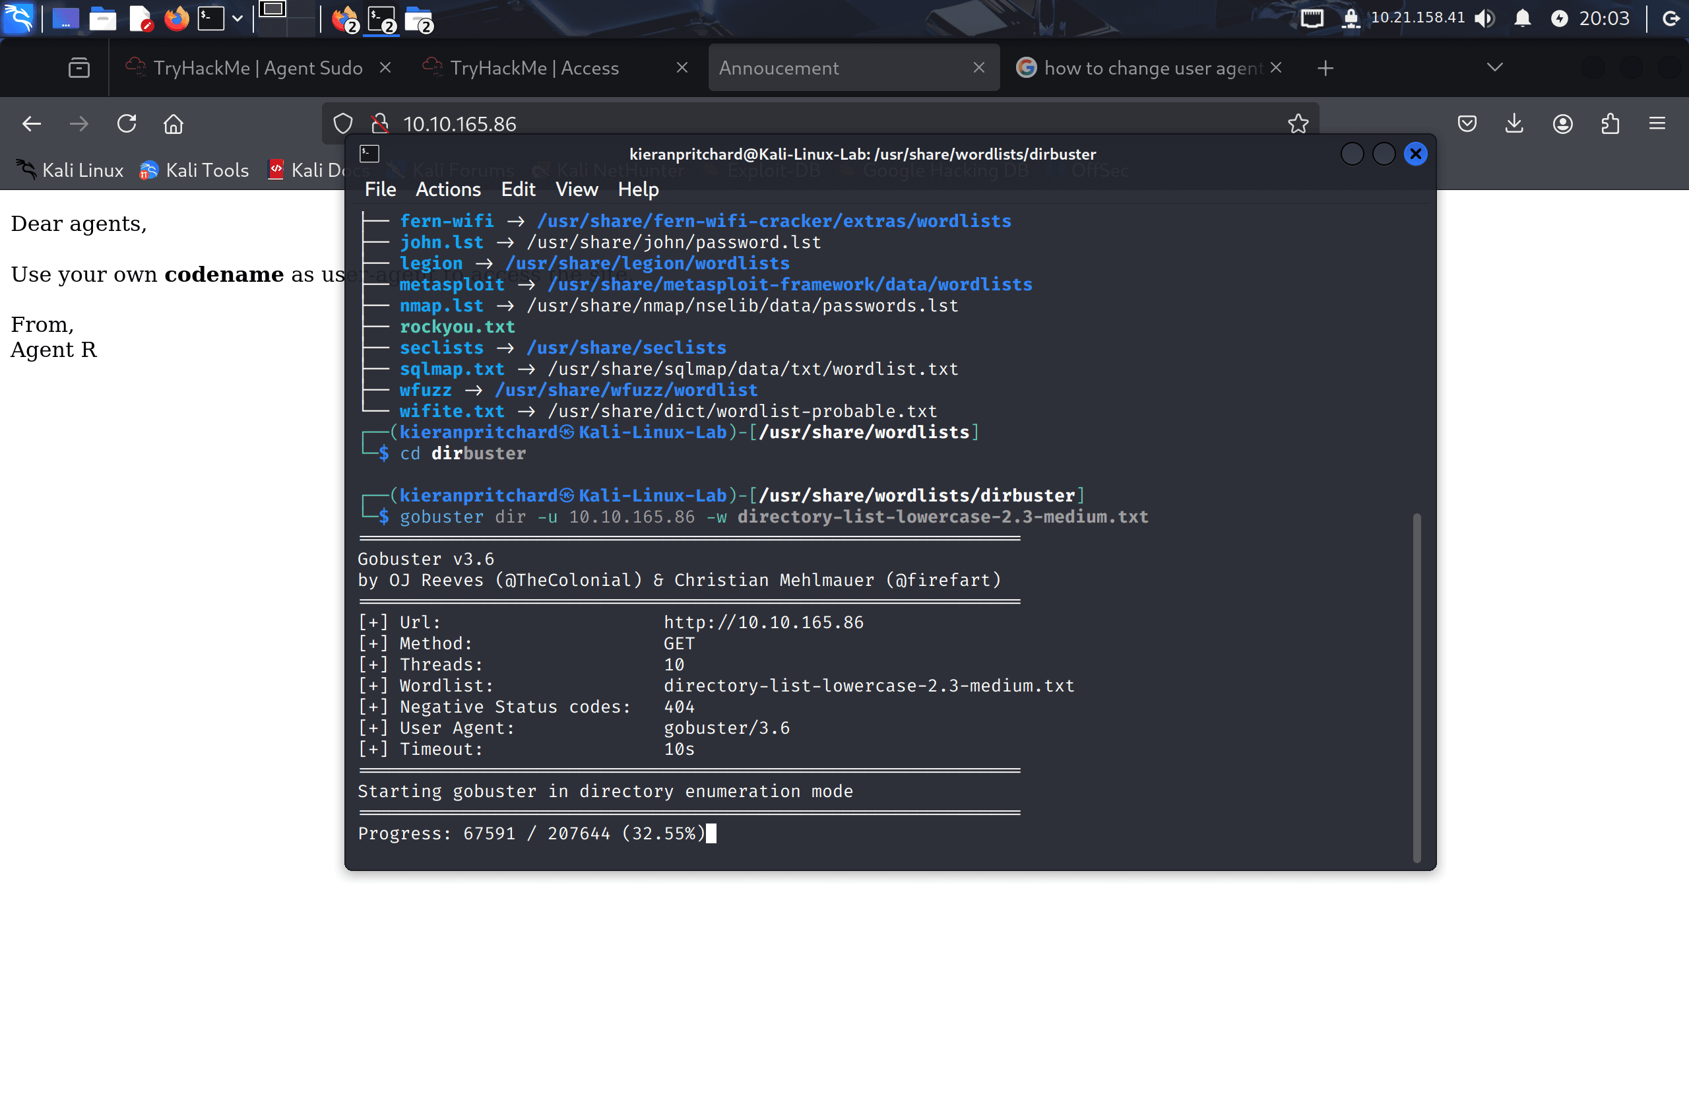This screenshot has width=1689, height=1098.
Task: Click the Gobuster v3.6 banner line
Action: click(x=426, y=560)
